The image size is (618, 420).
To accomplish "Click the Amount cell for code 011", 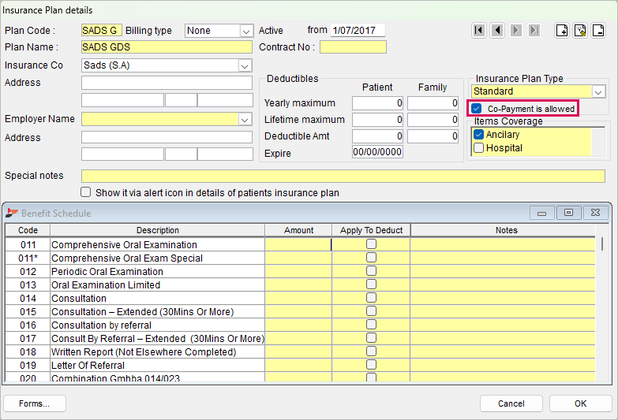I will click(x=298, y=244).
